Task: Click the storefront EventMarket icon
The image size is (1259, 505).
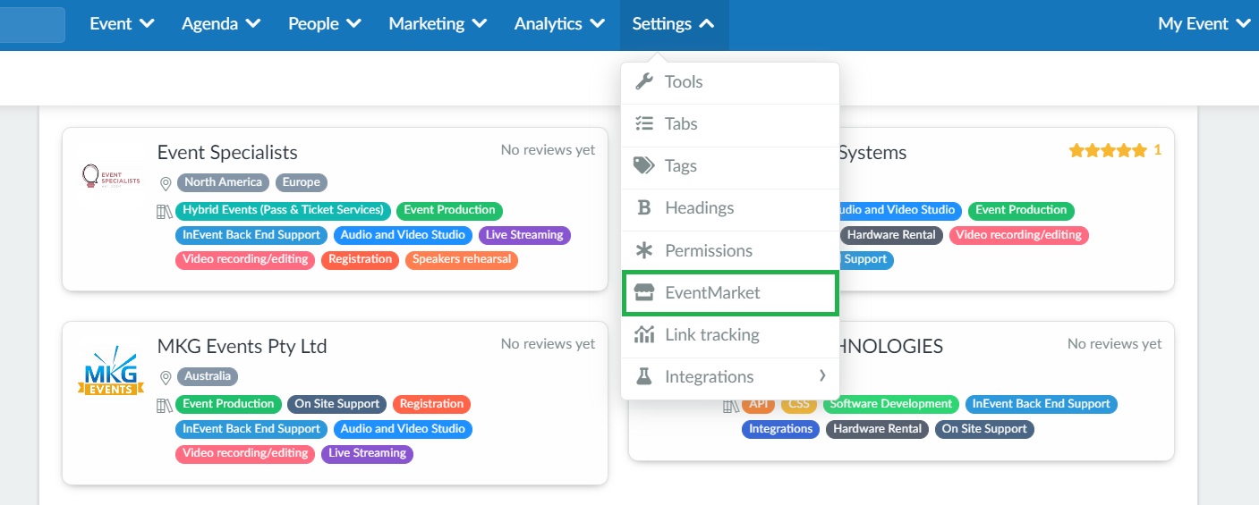Action: [x=644, y=293]
